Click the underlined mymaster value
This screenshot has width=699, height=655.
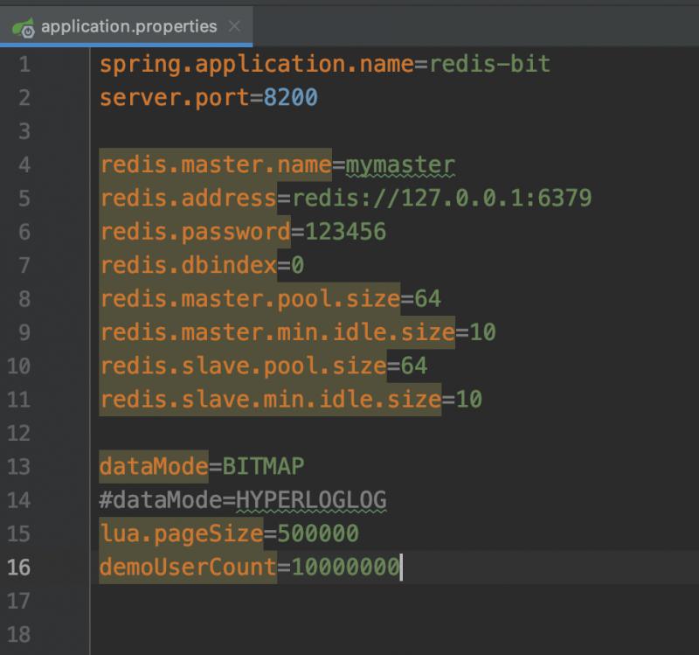400,165
